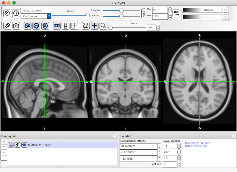237x172 pixels.
Task: Toggle the coronal canvas view
Action: [x=37, y=26]
